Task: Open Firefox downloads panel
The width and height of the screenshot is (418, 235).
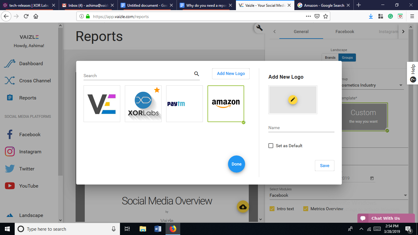Action: [371, 16]
